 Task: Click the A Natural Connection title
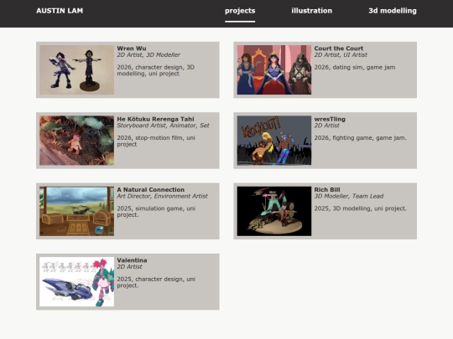pos(150,190)
